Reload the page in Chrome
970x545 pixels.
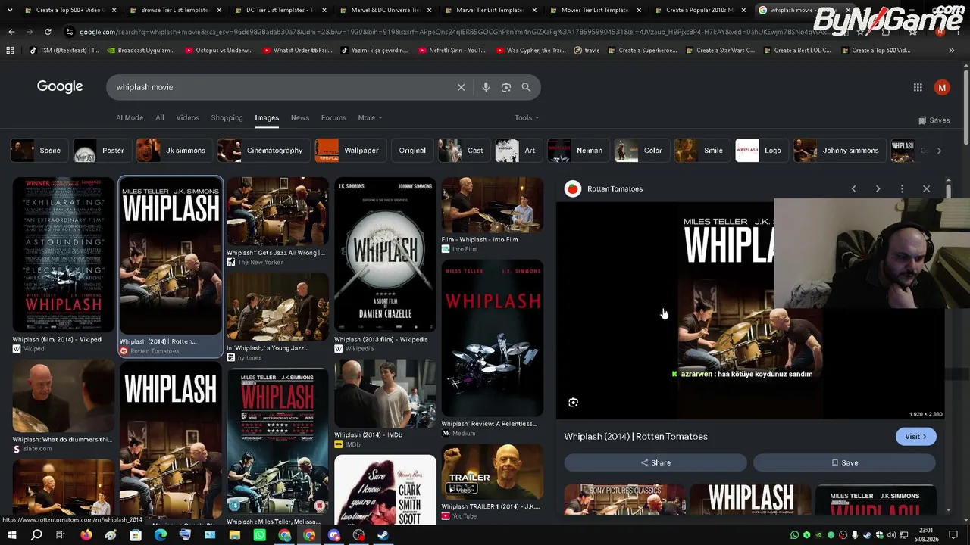(48, 32)
